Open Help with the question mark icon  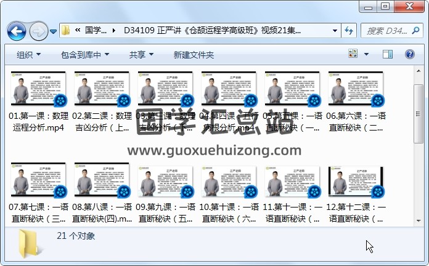coord(409,54)
